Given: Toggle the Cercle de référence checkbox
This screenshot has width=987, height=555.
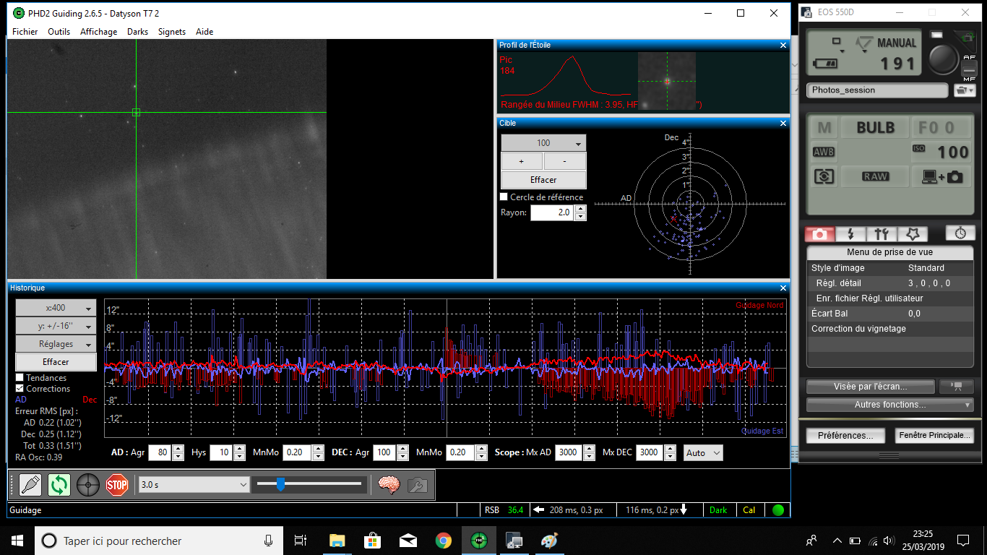Looking at the screenshot, I should [504, 197].
